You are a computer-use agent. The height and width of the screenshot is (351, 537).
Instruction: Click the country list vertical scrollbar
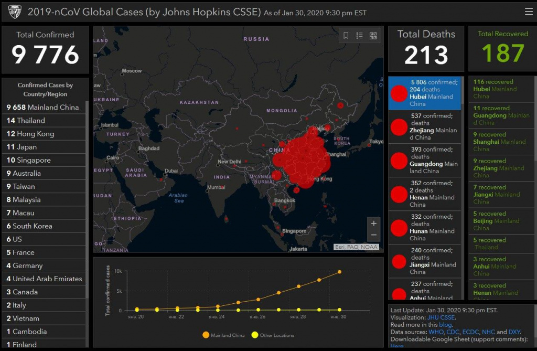point(87,210)
